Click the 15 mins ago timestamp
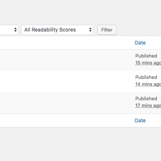The image size is (161, 161). point(148,63)
